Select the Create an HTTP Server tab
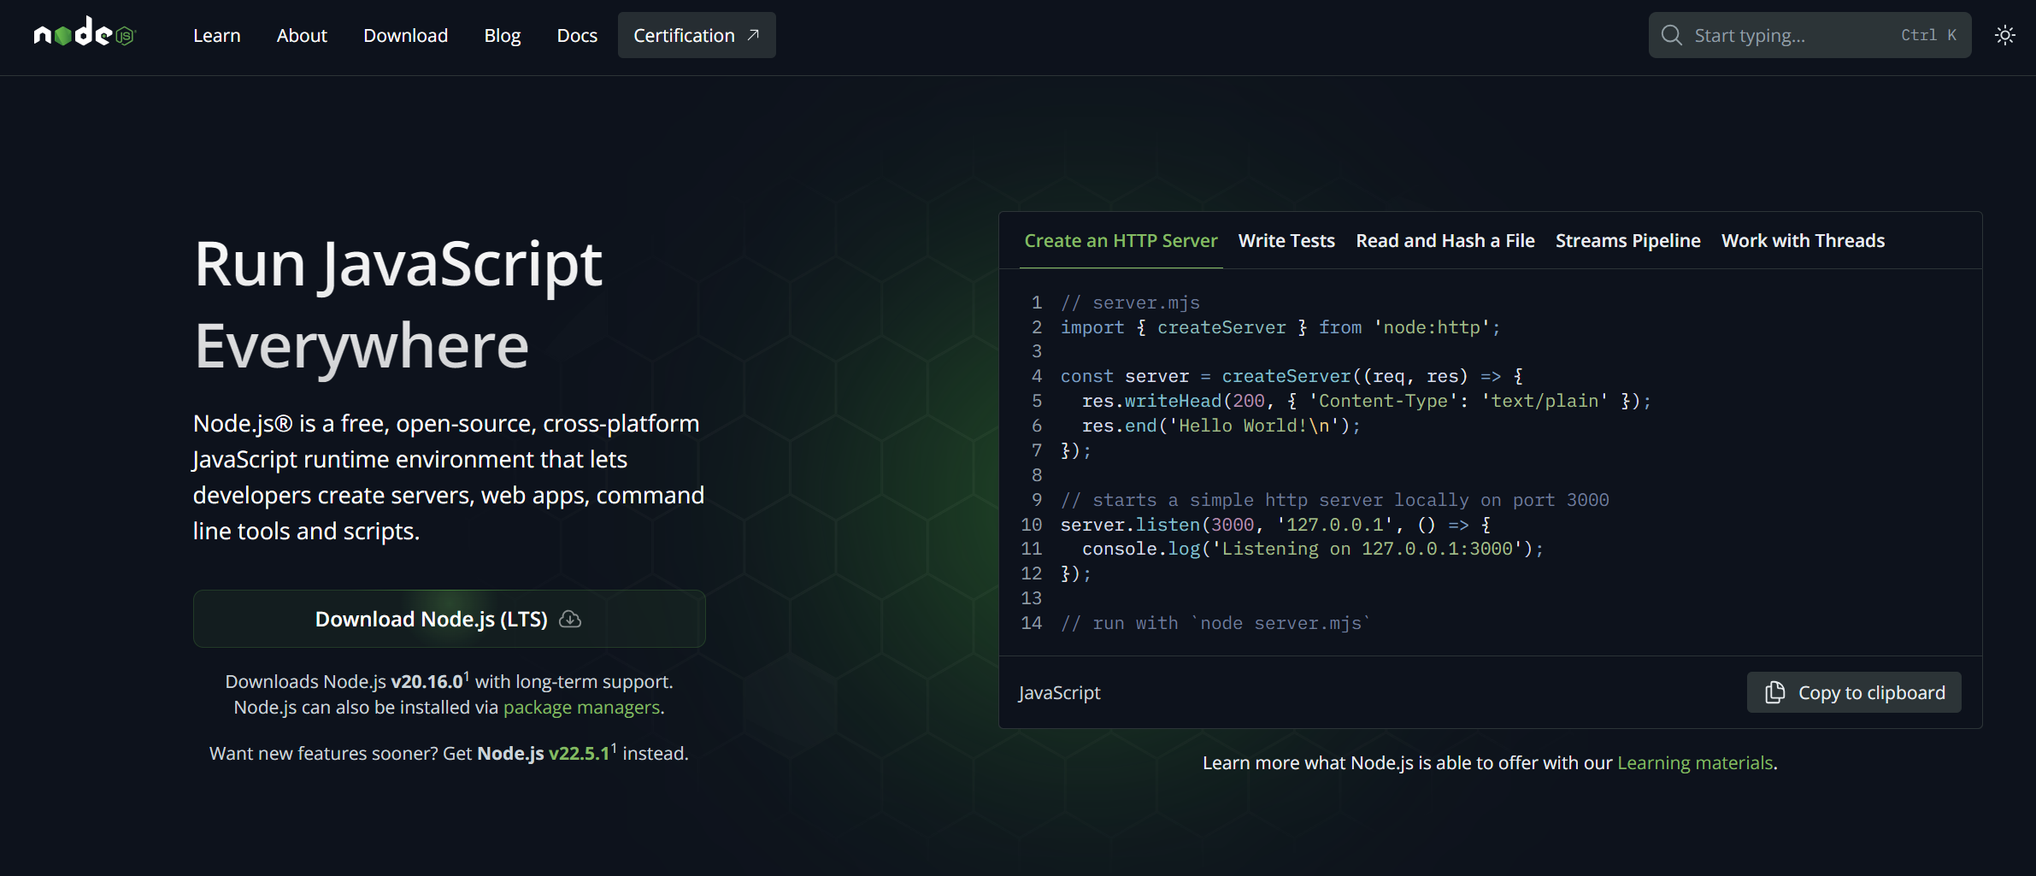The height and width of the screenshot is (876, 2036). (1121, 241)
